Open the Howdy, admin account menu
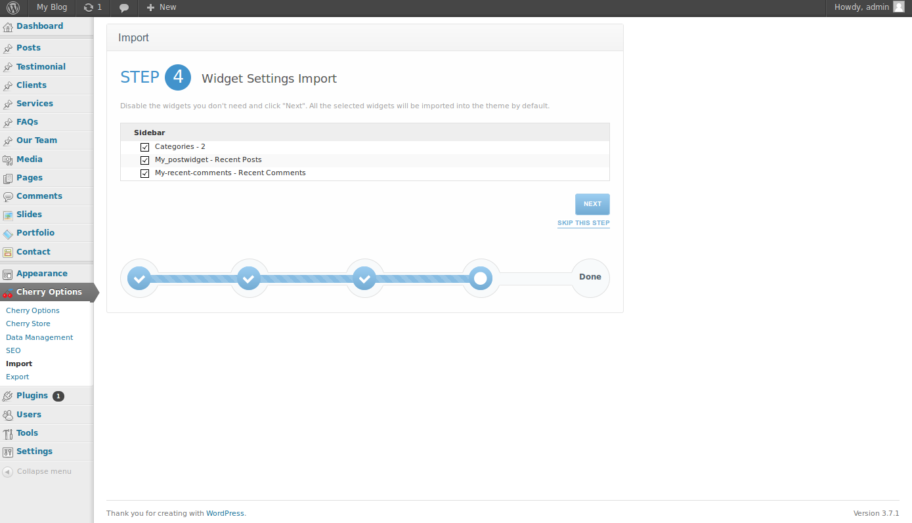 (x=861, y=7)
